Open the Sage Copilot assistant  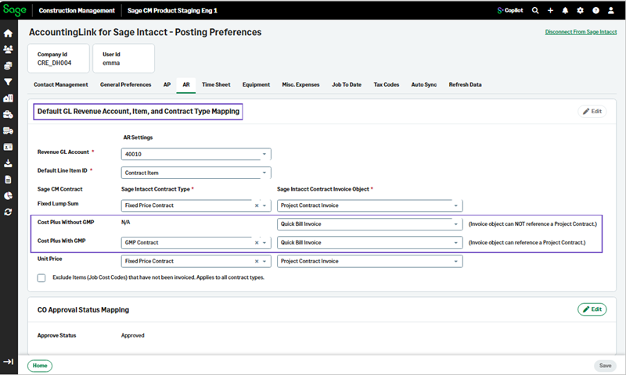tap(509, 11)
